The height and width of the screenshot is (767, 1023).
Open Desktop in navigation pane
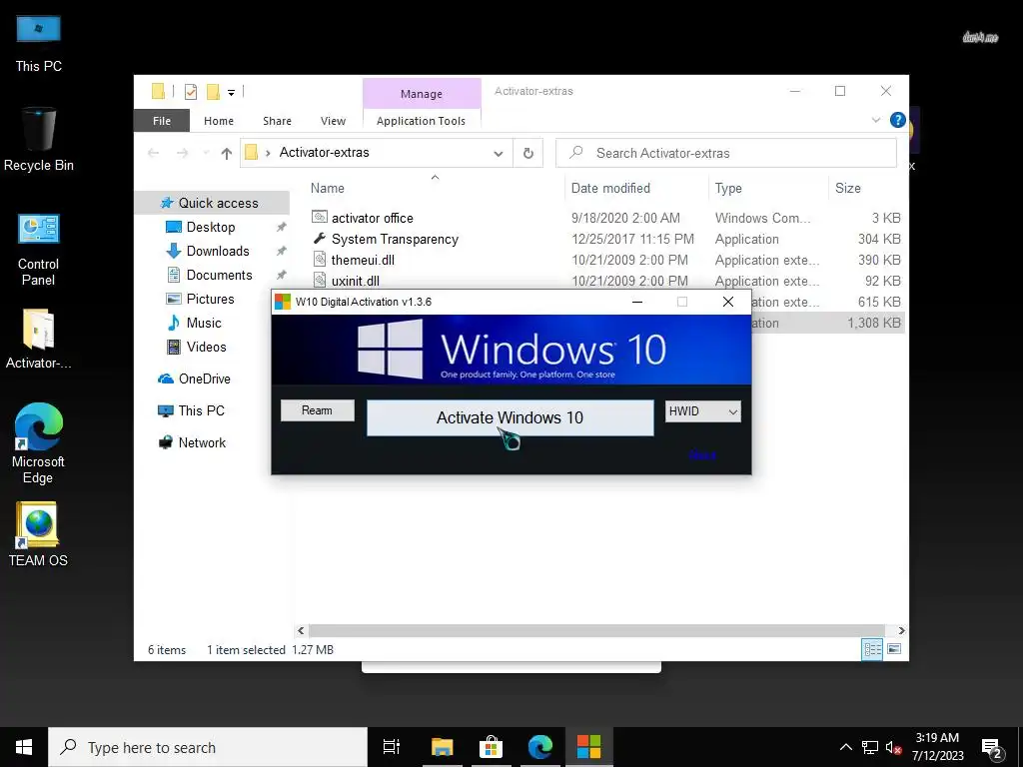click(x=210, y=227)
